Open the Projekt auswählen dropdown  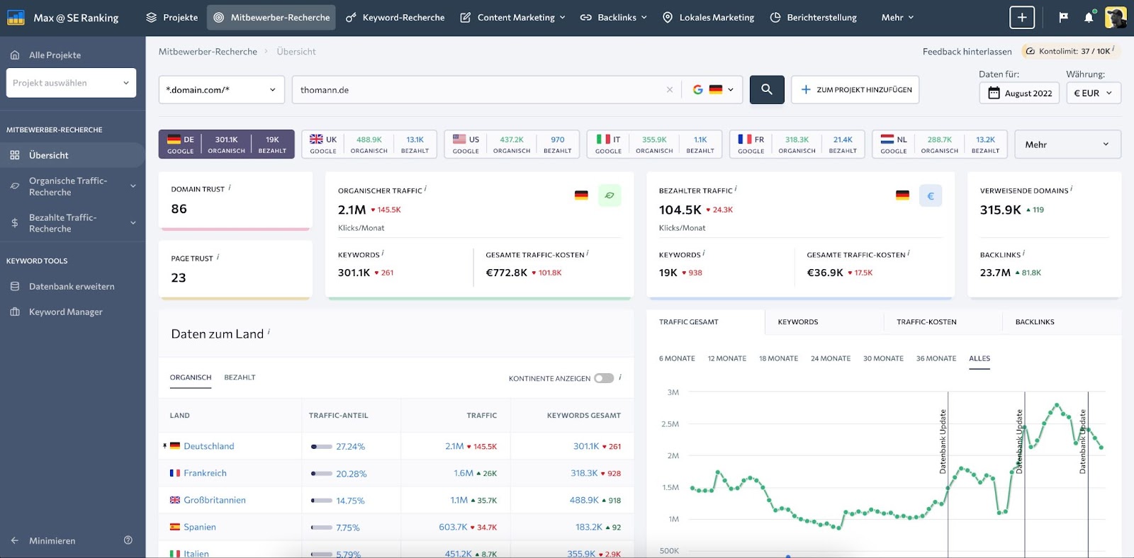71,83
